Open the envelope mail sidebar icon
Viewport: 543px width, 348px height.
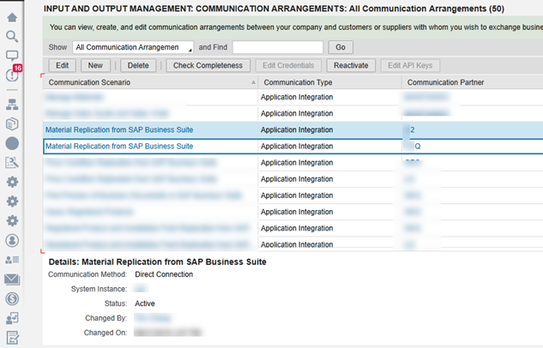(x=12, y=279)
